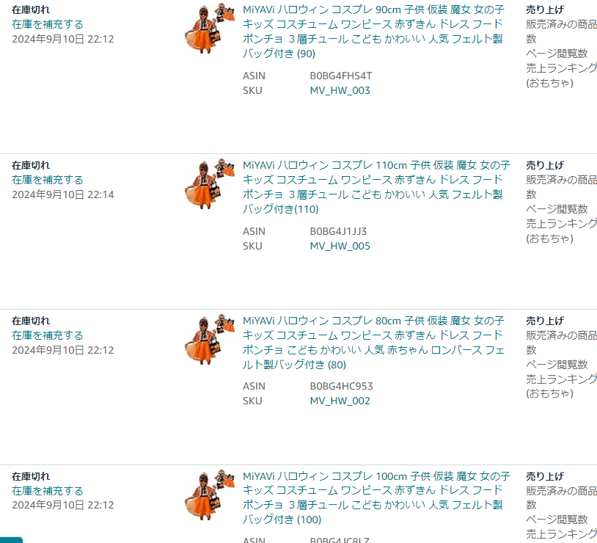Viewport: 597px width, 543px height.
Task: Click restock link for the 100cm costume
Action: [x=48, y=491]
